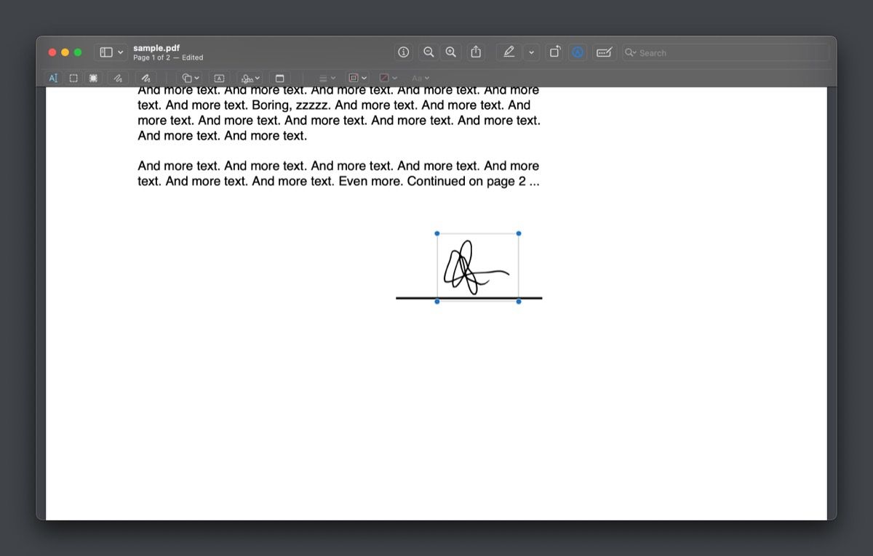Select the Text Selection tool
The height and width of the screenshot is (556, 873).
pos(53,78)
